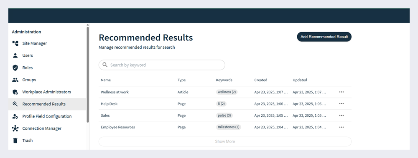418x158 pixels.
Task: Focus the Search by keyword field
Action: point(162,65)
